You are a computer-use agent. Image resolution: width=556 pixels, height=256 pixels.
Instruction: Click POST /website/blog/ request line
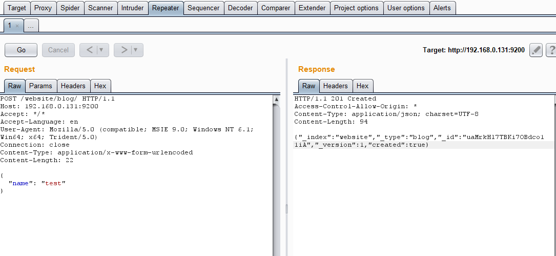pyautogui.click(x=57, y=99)
